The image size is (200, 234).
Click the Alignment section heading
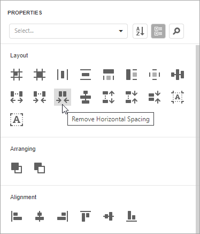23,197
